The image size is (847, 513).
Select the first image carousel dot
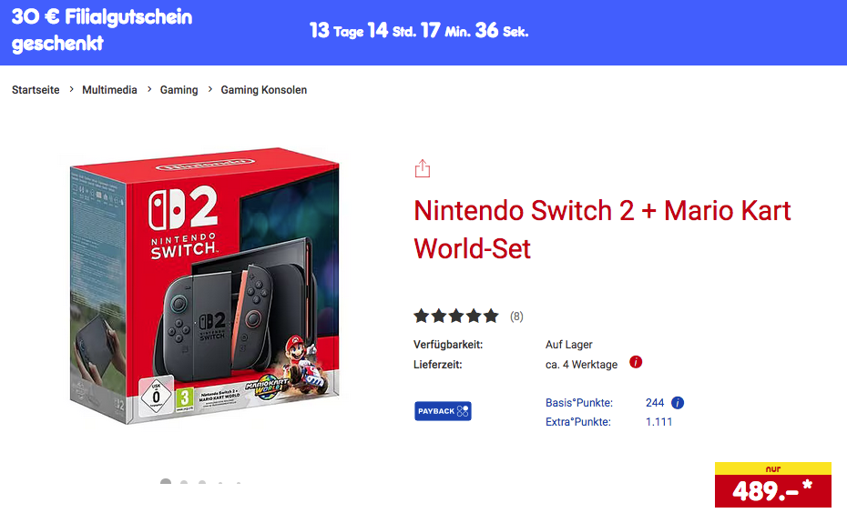pyautogui.click(x=166, y=483)
